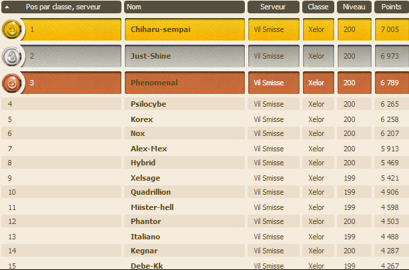Sort by Serveur column header
Screen dimensions: 409x270
[x=274, y=7]
